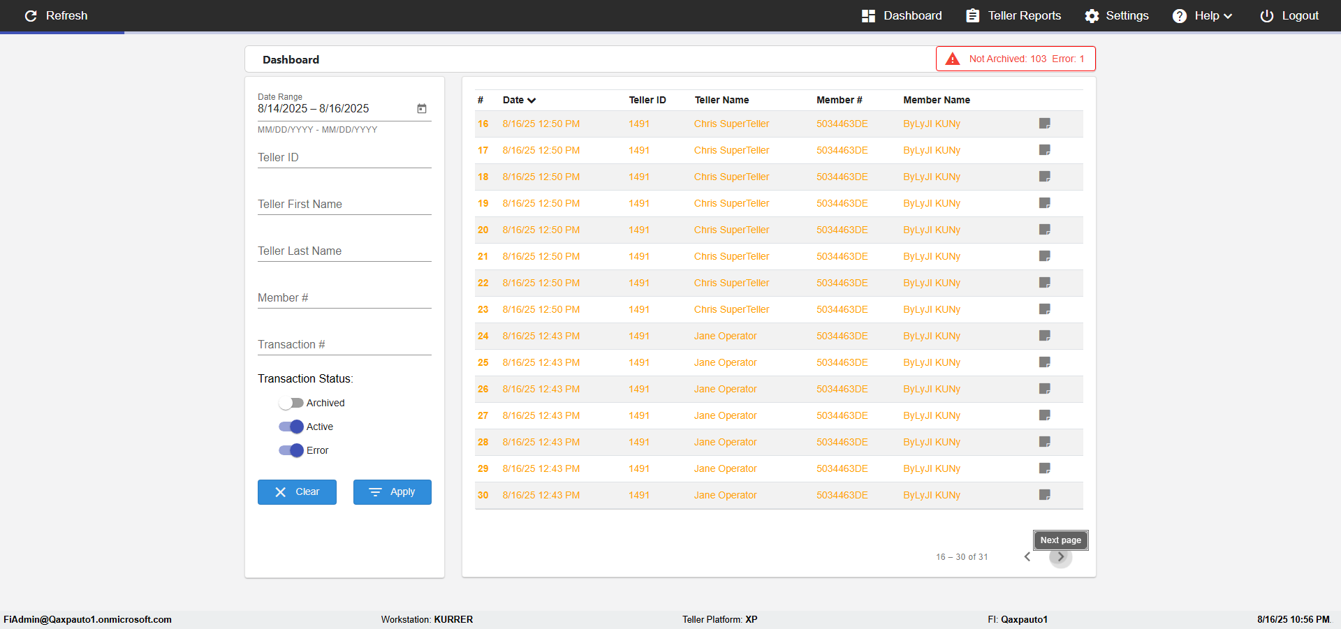Open note icon for transaction row 22
1341x629 pixels.
tap(1045, 283)
